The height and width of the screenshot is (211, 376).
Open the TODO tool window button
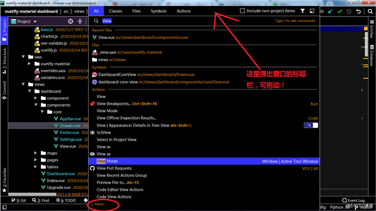[x=66, y=201]
